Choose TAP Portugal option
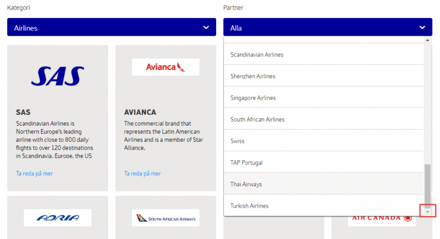 [246, 162]
